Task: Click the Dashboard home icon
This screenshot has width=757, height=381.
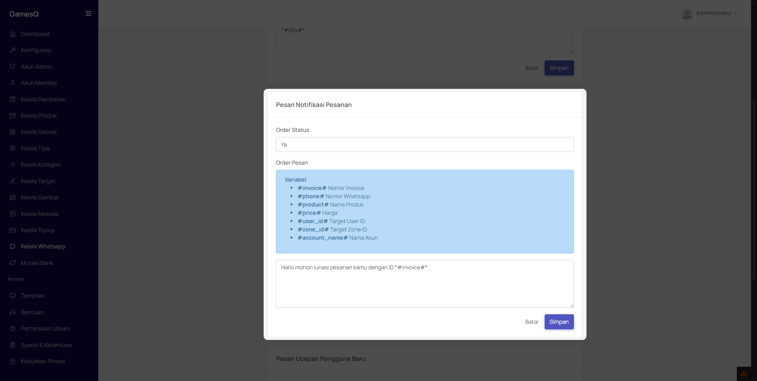Action: click(13, 34)
